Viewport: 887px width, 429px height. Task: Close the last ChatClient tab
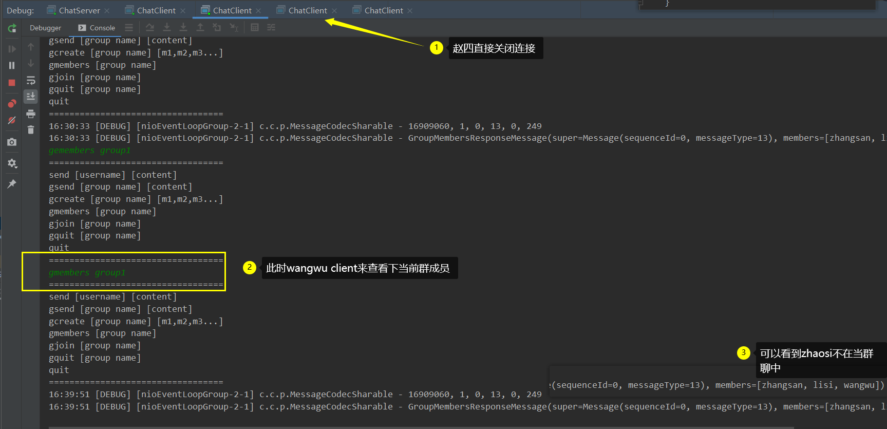[x=410, y=11]
